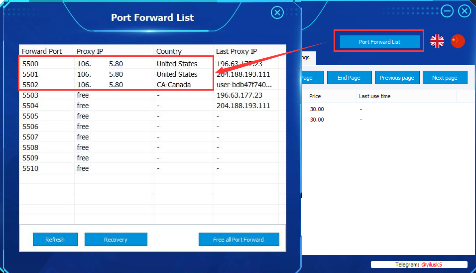Sort by Proxy IP column header
Image resolution: width=476 pixels, height=273 pixels.
[114, 51]
